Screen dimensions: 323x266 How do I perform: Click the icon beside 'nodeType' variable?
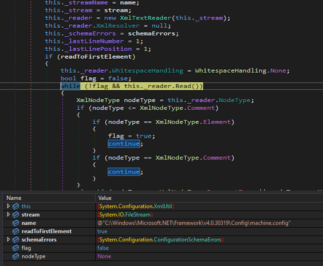16,256
